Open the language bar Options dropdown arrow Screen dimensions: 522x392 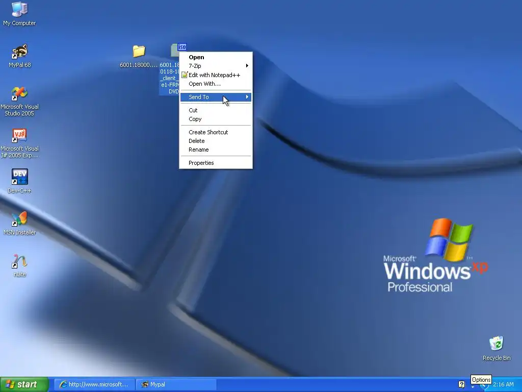click(473, 387)
